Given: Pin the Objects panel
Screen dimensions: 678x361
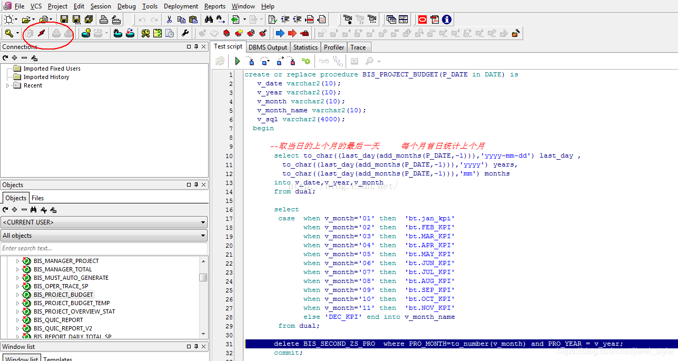Looking at the screenshot, I should (196, 185).
